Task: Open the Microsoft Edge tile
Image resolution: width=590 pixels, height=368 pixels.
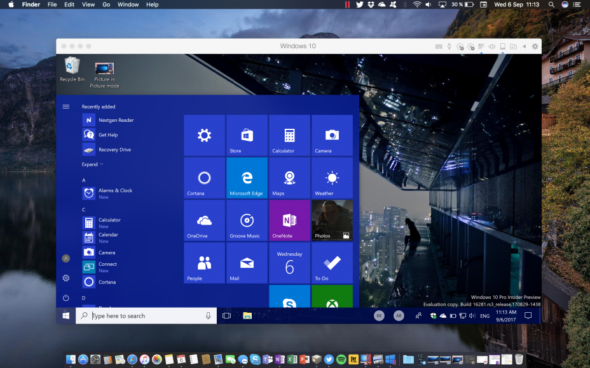Action: [247, 178]
